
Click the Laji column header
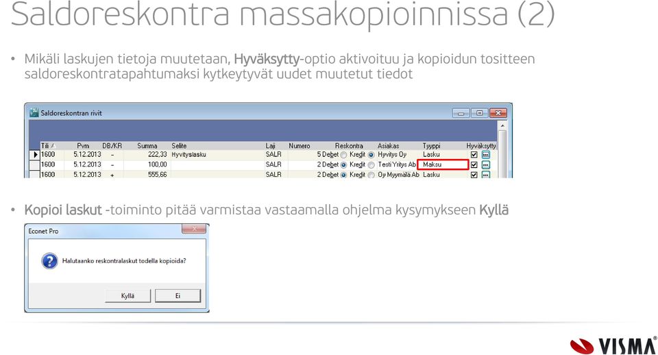[x=270, y=145]
